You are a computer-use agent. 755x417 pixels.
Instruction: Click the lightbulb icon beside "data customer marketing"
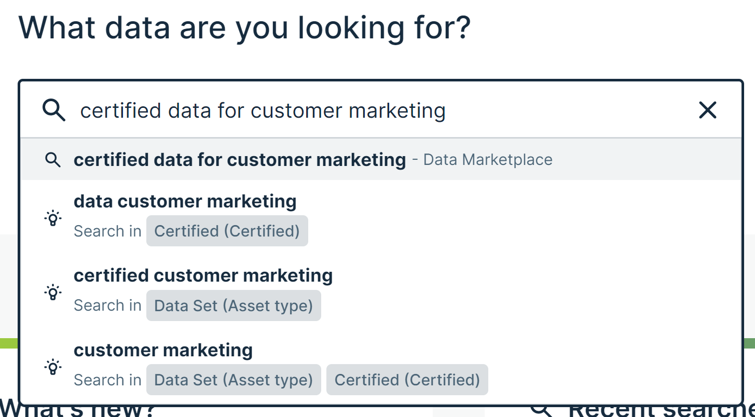(52, 218)
